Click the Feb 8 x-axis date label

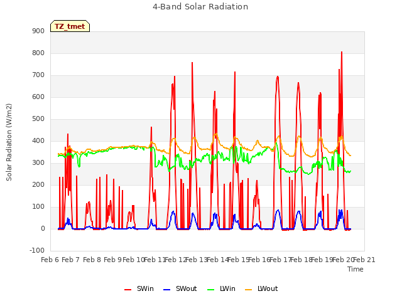[x=92, y=260]
